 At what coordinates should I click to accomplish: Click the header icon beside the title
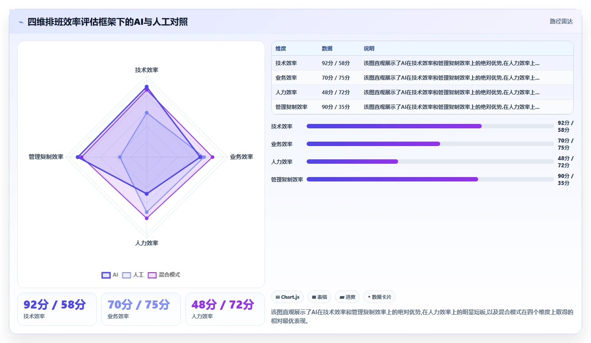tap(21, 22)
